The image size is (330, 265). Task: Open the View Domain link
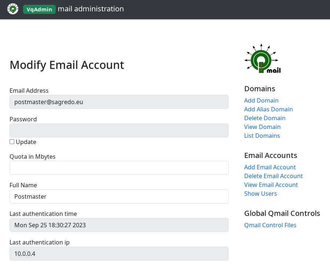[x=262, y=127]
